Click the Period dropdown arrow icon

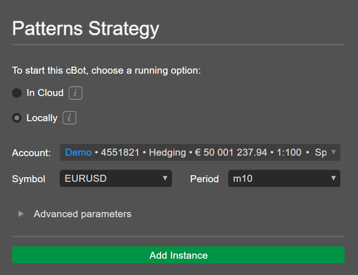point(333,178)
